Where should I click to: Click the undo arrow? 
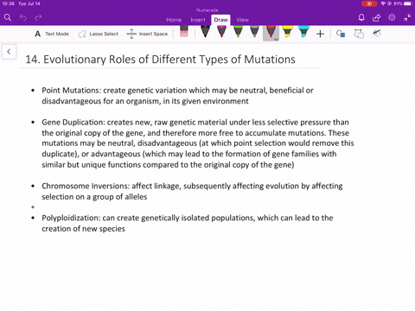coord(23,18)
